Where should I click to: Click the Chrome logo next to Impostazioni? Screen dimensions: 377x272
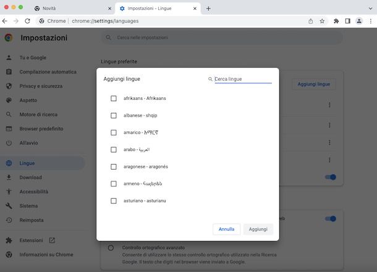click(x=9, y=38)
